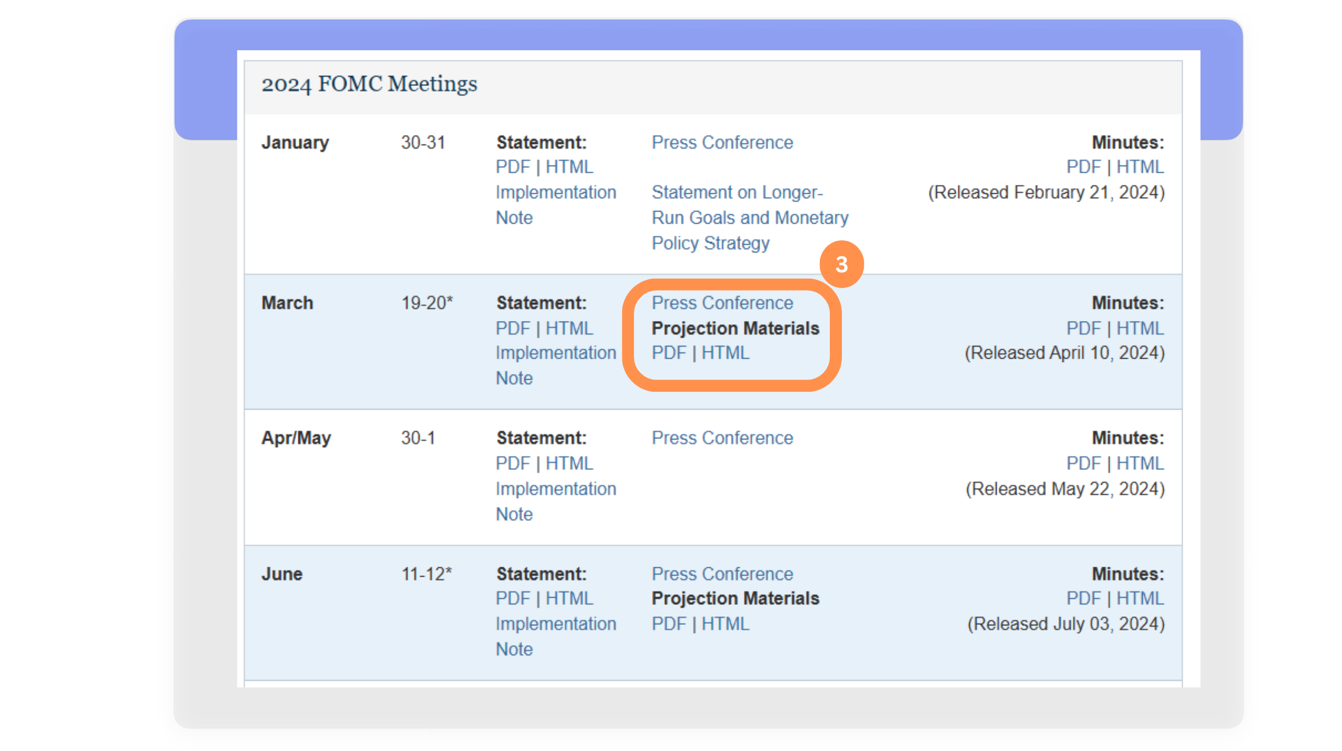Open Apr/May Statement PDF link
This screenshot has width=1342, height=751.
click(x=513, y=463)
